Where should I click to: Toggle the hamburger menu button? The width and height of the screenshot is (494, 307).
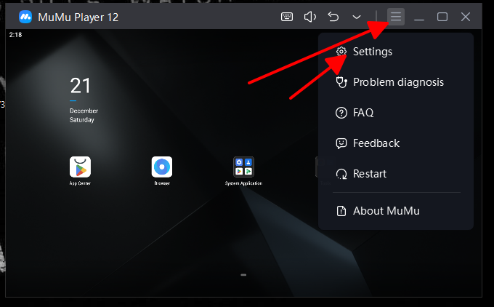pyautogui.click(x=396, y=17)
